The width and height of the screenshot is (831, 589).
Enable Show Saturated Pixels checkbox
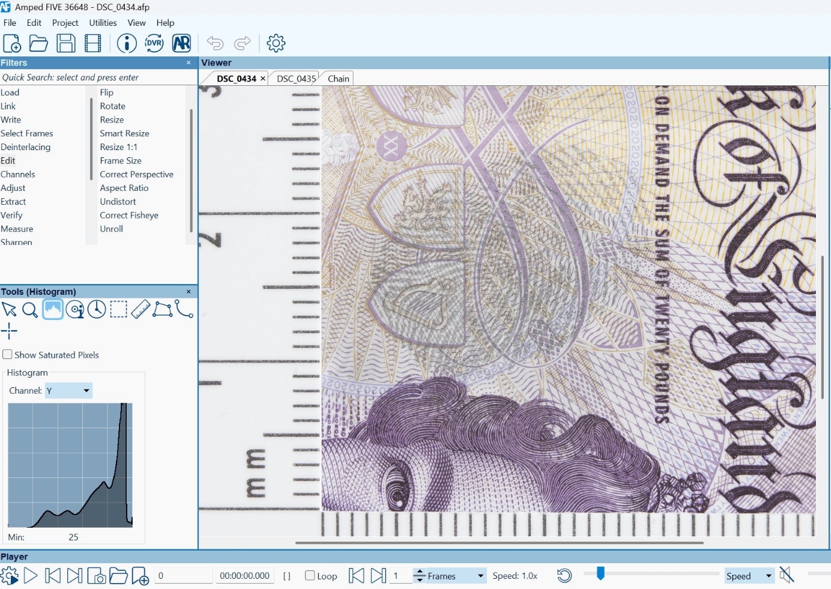7,355
